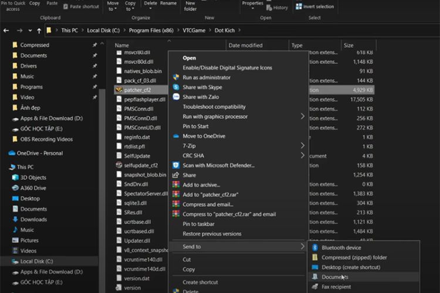Click the OneDrive - Personal cloud icon in sidebar
This screenshot has height=293, width=440.
pos(12,153)
